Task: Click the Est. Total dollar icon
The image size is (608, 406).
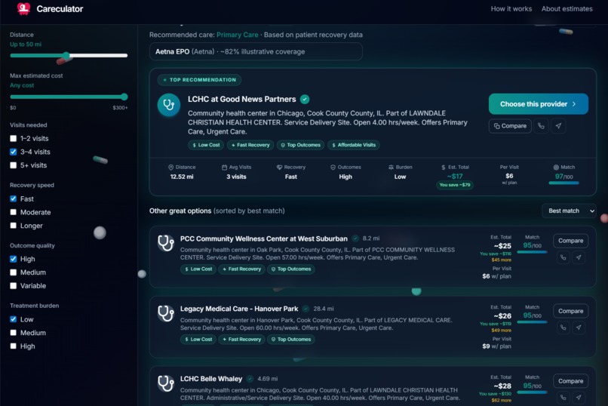Action: [x=444, y=167]
